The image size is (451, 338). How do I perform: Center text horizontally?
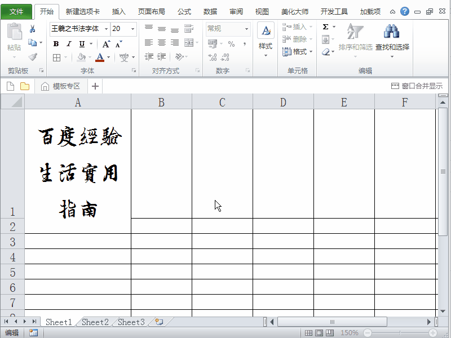pyautogui.click(x=162, y=43)
